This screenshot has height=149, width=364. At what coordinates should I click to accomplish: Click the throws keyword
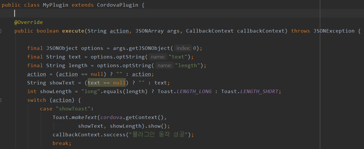point(301,31)
